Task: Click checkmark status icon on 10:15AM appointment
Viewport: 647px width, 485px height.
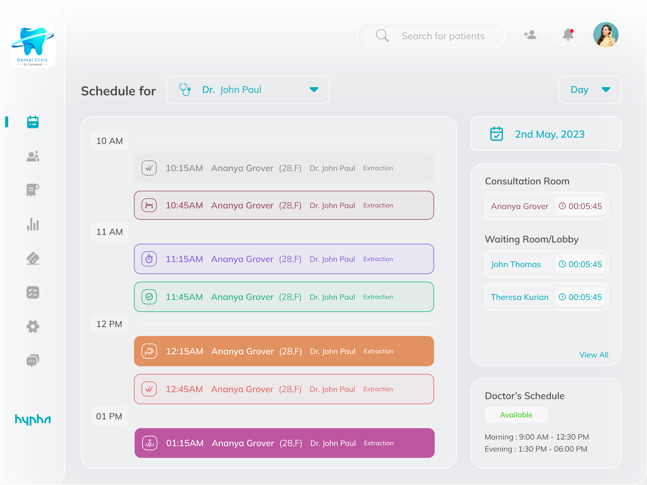Action: [x=149, y=168]
